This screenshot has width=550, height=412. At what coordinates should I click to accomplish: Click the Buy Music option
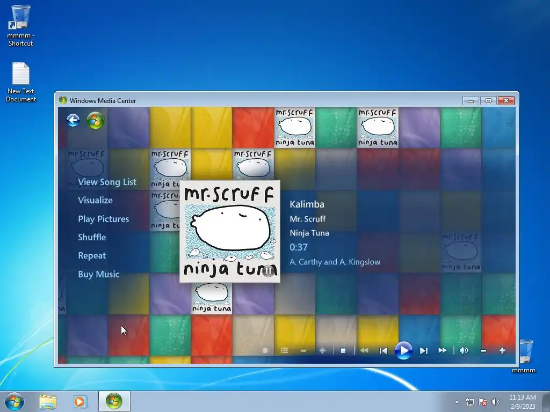(99, 274)
